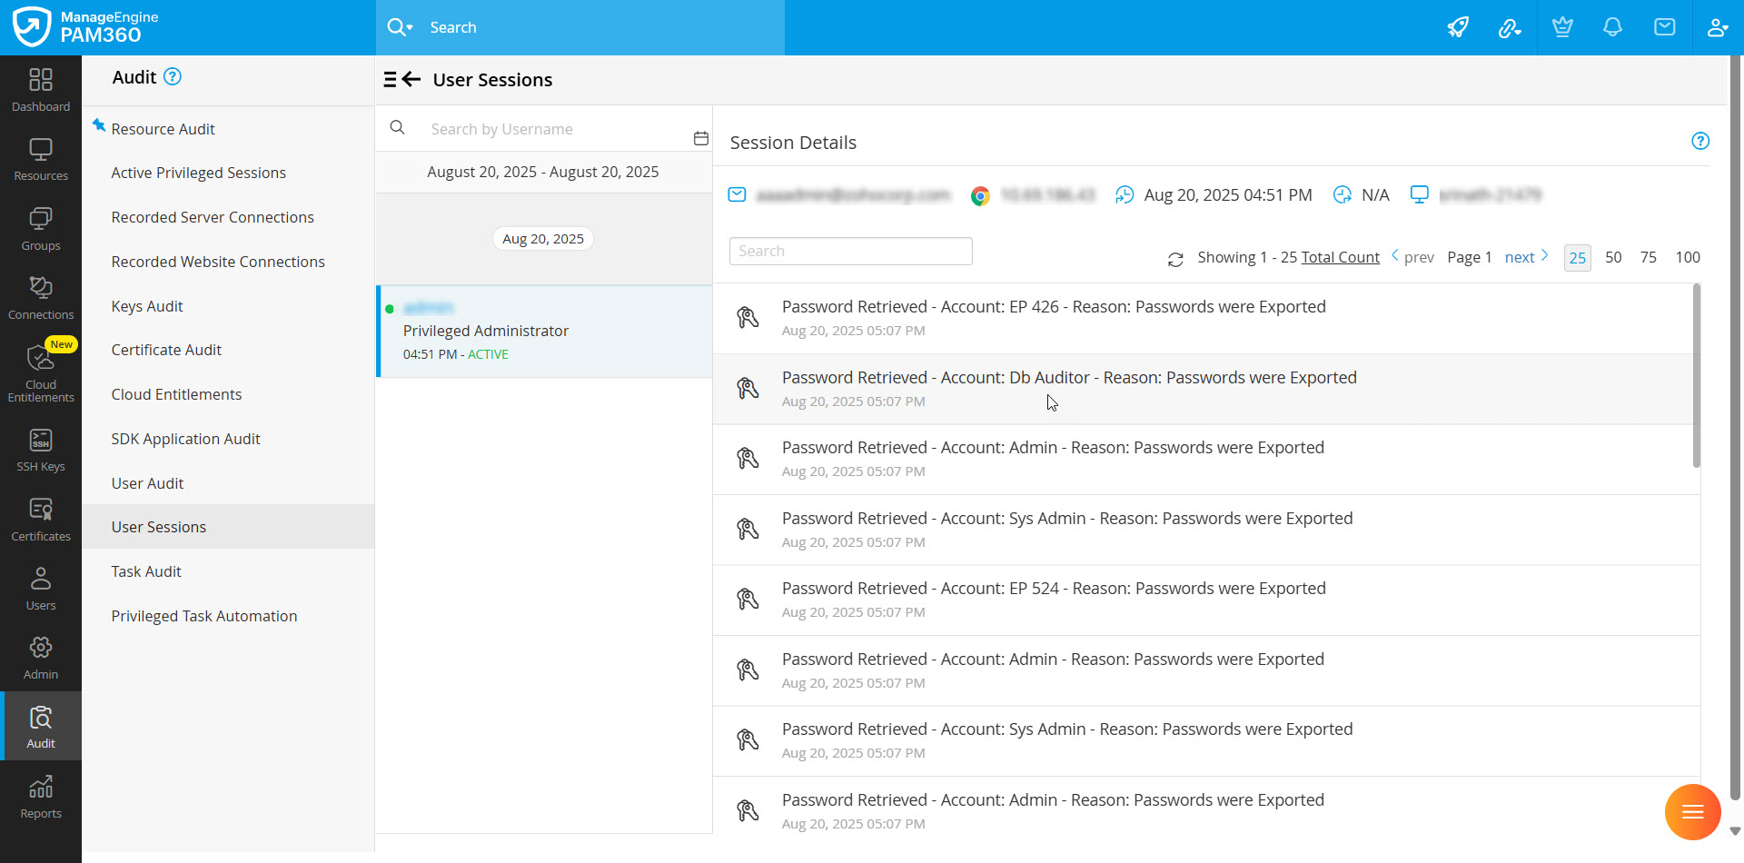Viewport: 1744px width, 863px height.
Task: Select the Audit sidebar section
Action: (x=41, y=727)
